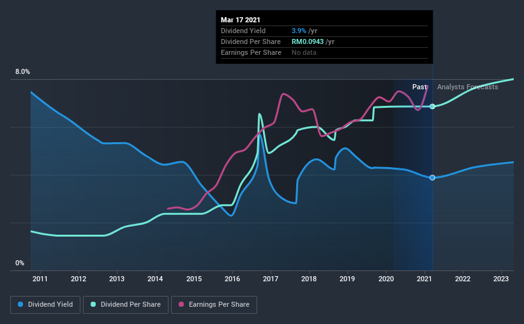
Task: Click the Mar 17 2021 tooltip date
Action: (x=240, y=20)
